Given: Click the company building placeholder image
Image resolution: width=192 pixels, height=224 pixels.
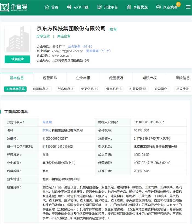Looking at the screenshot, I should click(18, 40).
